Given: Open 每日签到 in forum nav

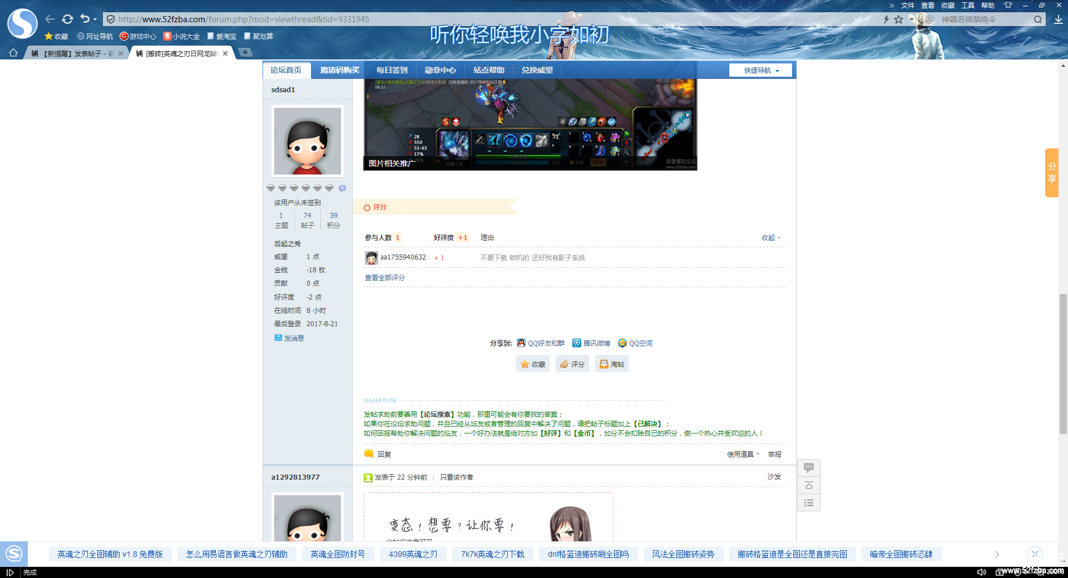Looking at the screenshot, I should [392, 70].
